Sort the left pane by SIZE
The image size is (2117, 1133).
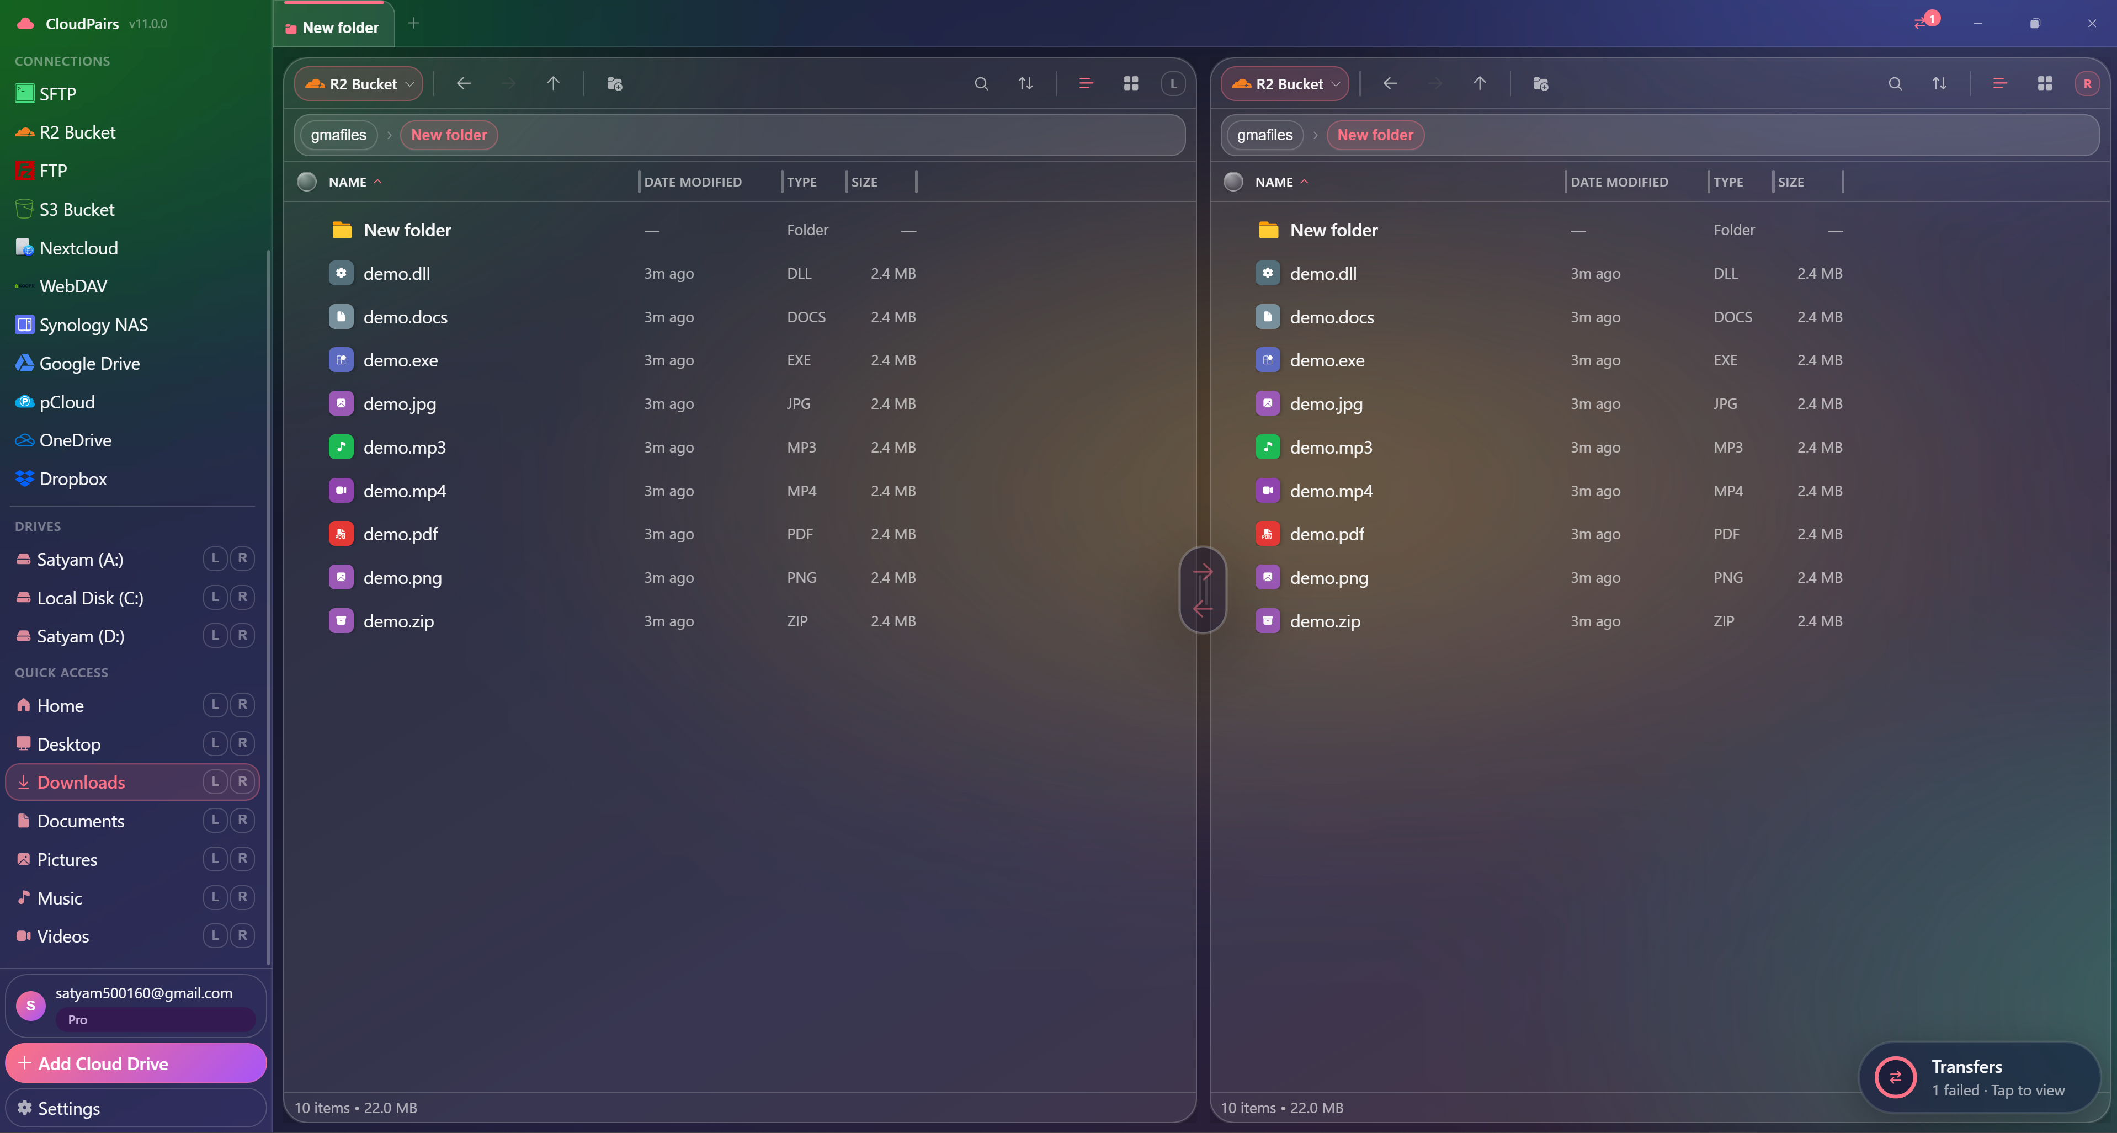(x=864, y=182)
